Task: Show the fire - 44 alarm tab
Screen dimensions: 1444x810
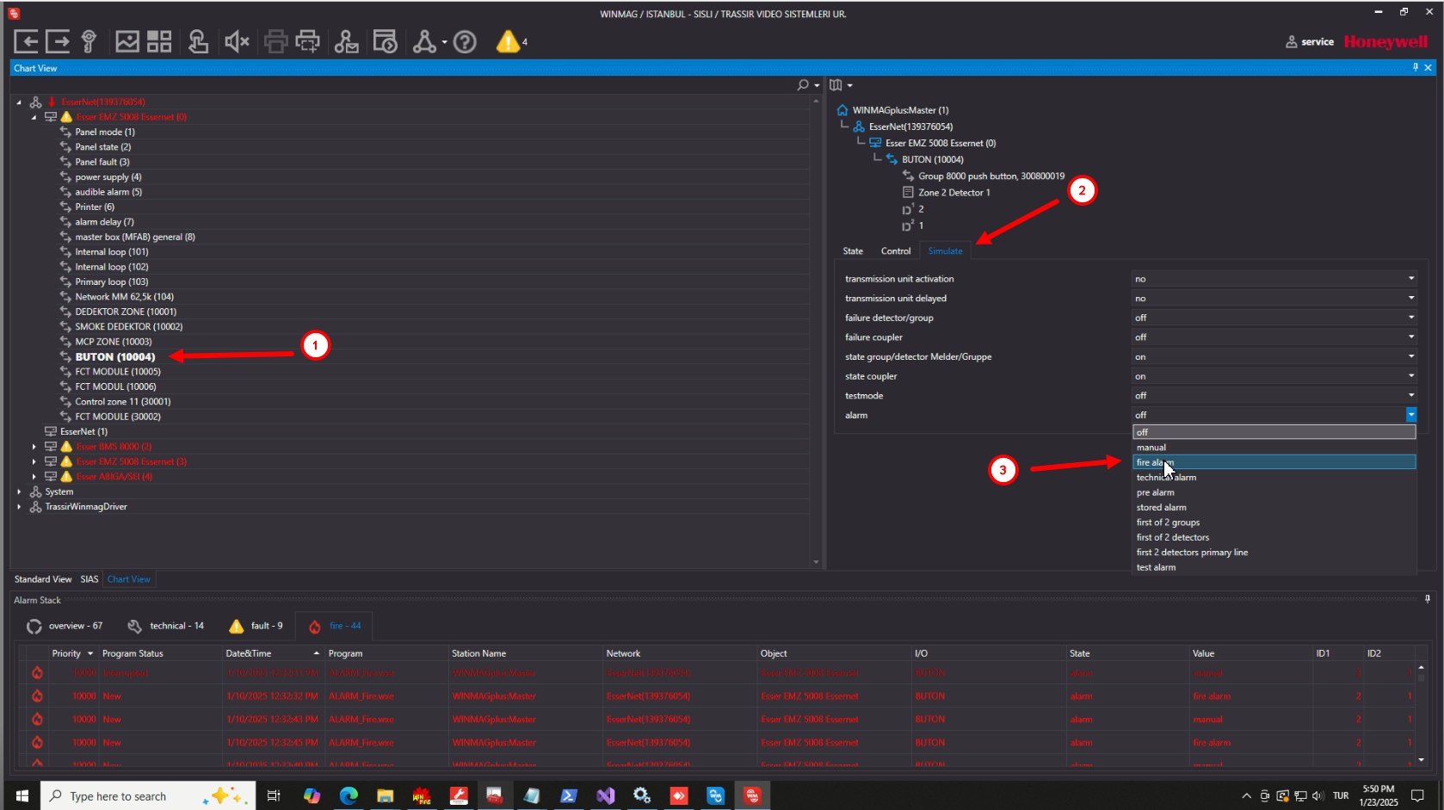Action: (x=335, y=626)
